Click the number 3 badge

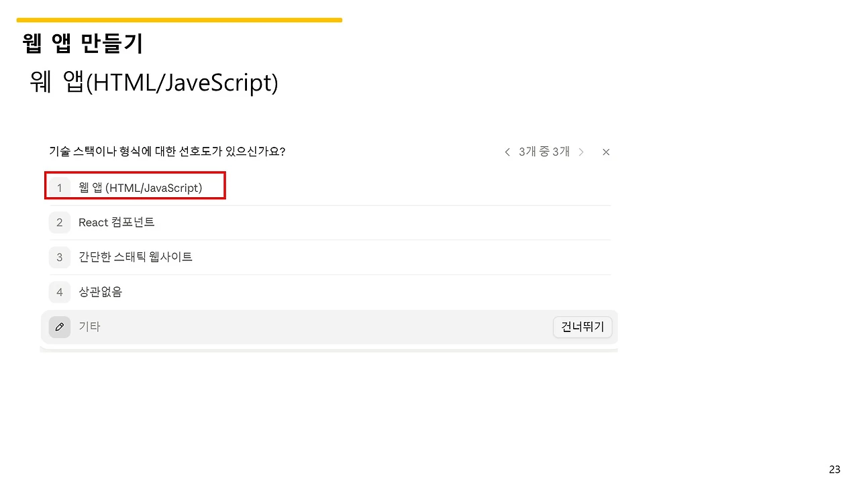[60, 257]
